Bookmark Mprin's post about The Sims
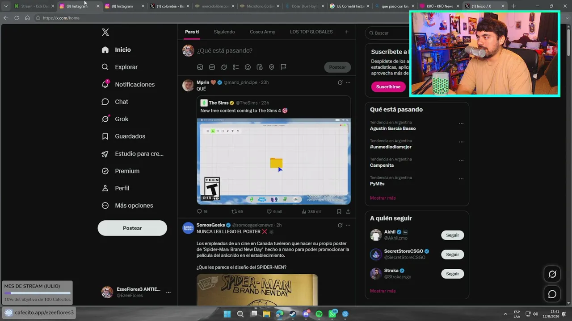The image size is (572, 321). [x=339, y=211]
